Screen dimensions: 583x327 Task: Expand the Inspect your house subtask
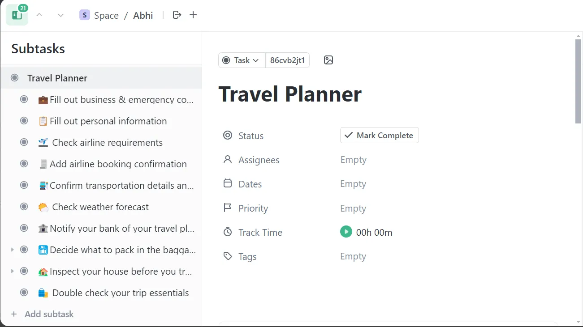[13, 271]
